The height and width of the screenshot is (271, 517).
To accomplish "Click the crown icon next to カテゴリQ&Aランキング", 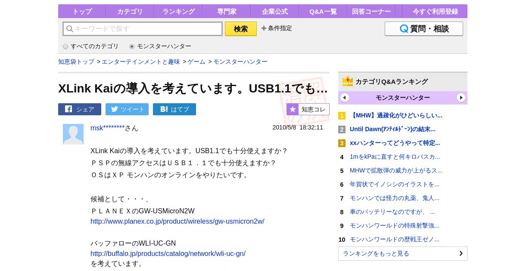I will tap(348, 81).
